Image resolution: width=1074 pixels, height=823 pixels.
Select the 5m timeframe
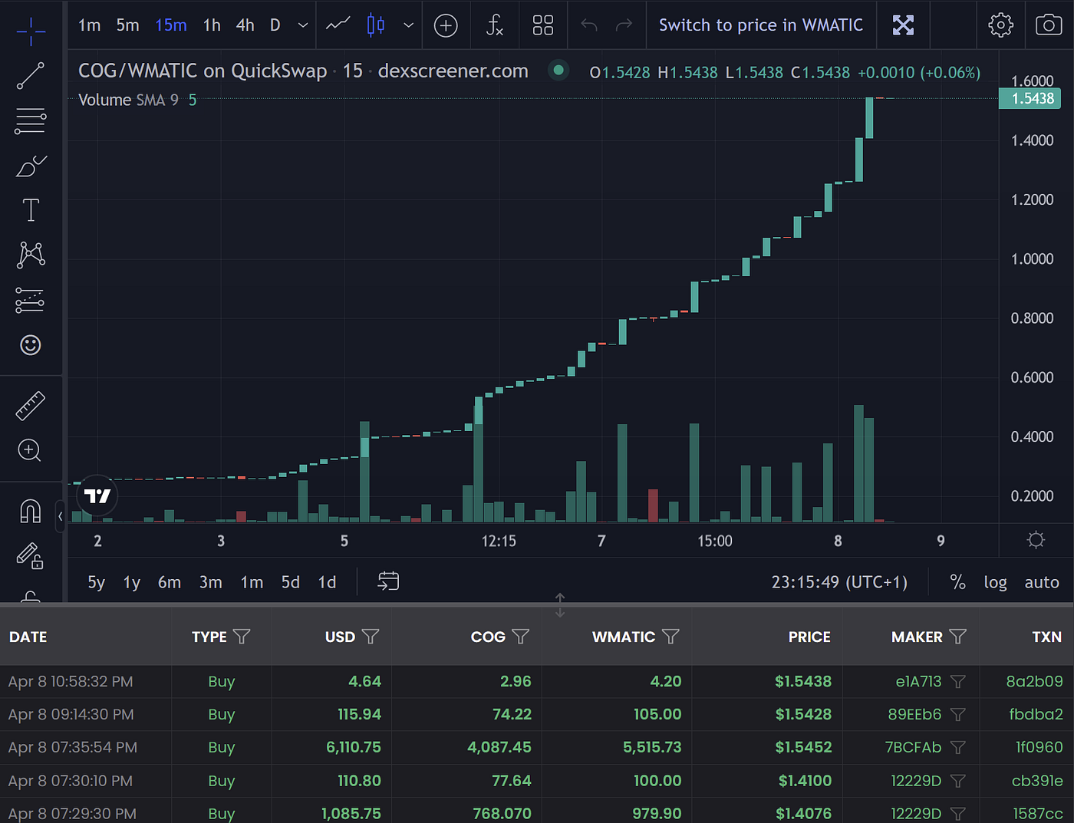(x=128, y=25)
